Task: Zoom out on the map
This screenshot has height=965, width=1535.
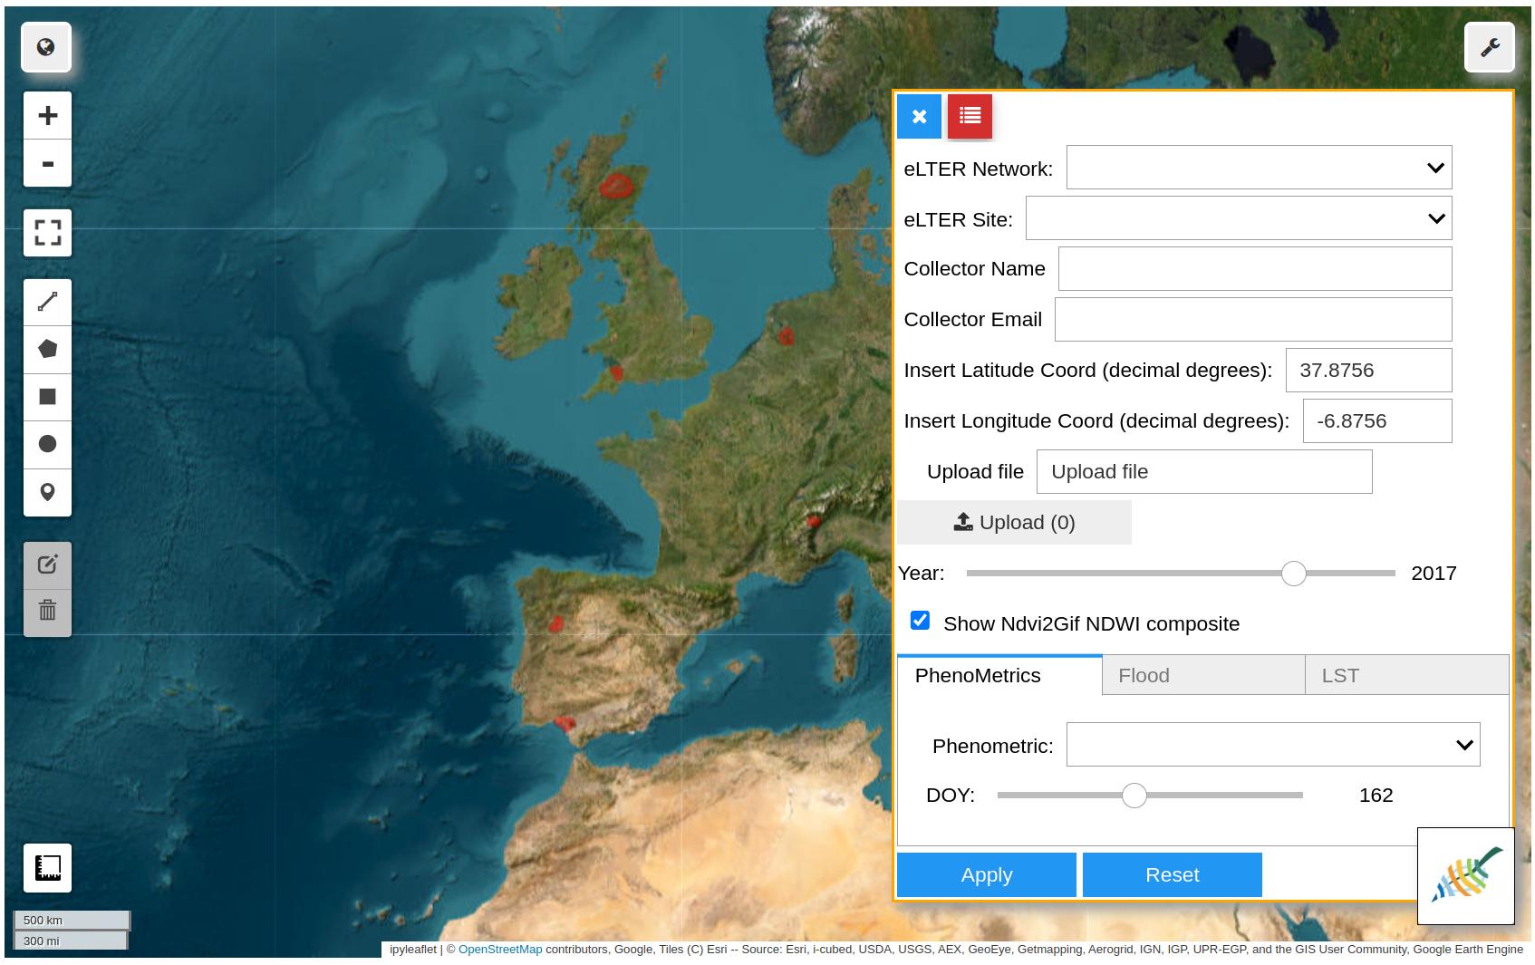Action: click(x=47, y=164)
